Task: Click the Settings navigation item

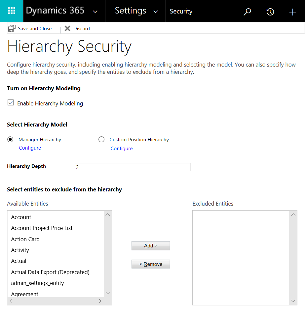Action: [x=131, y=11]
